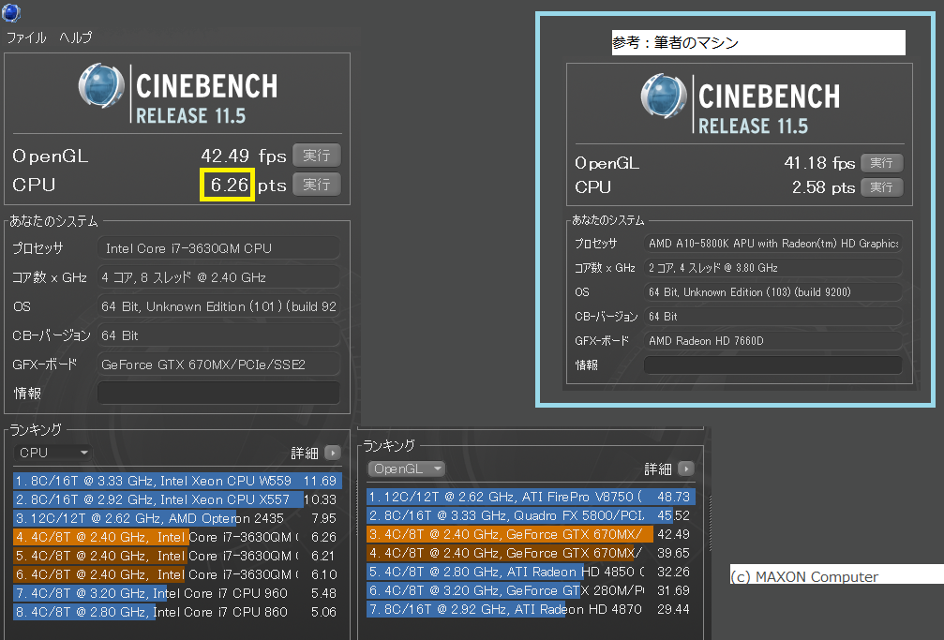Click the AMD A10-5800K APU processor field
This screenshot has width=944, height=640.
(x=773, y=244)
